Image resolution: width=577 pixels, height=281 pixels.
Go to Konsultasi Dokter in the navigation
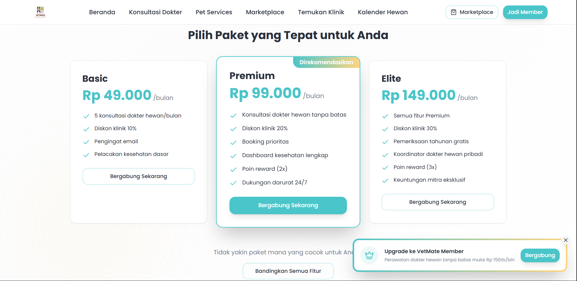pyautogui.click(x=155, y=12)
